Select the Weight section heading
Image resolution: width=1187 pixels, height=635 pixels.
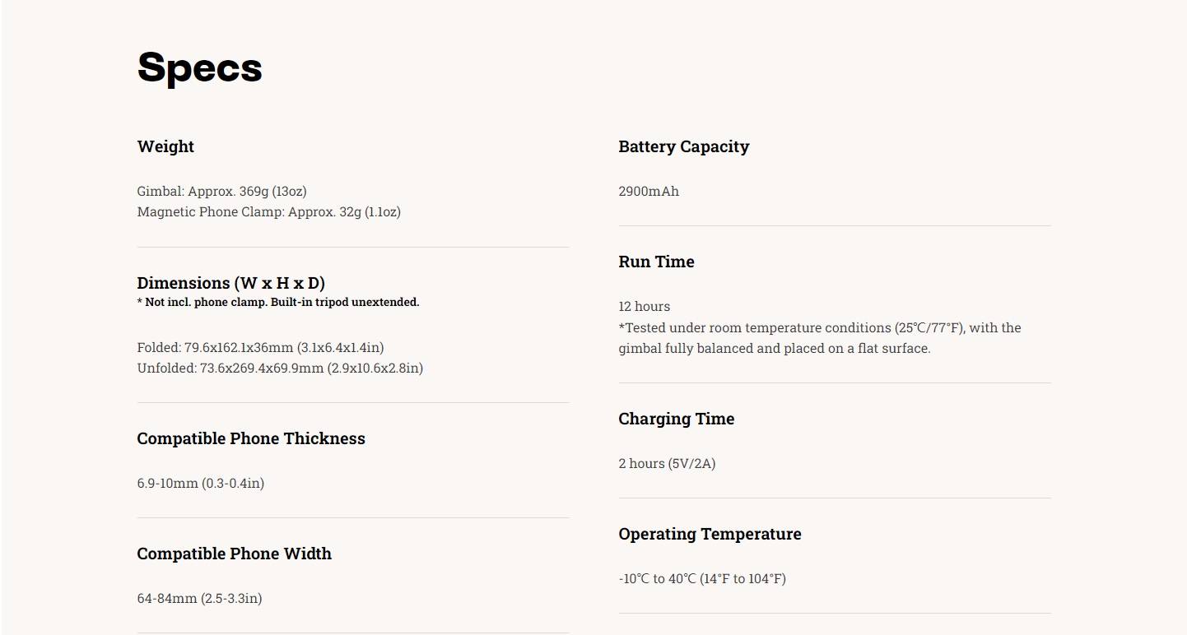pyautogui.click(x=165, y=146)
